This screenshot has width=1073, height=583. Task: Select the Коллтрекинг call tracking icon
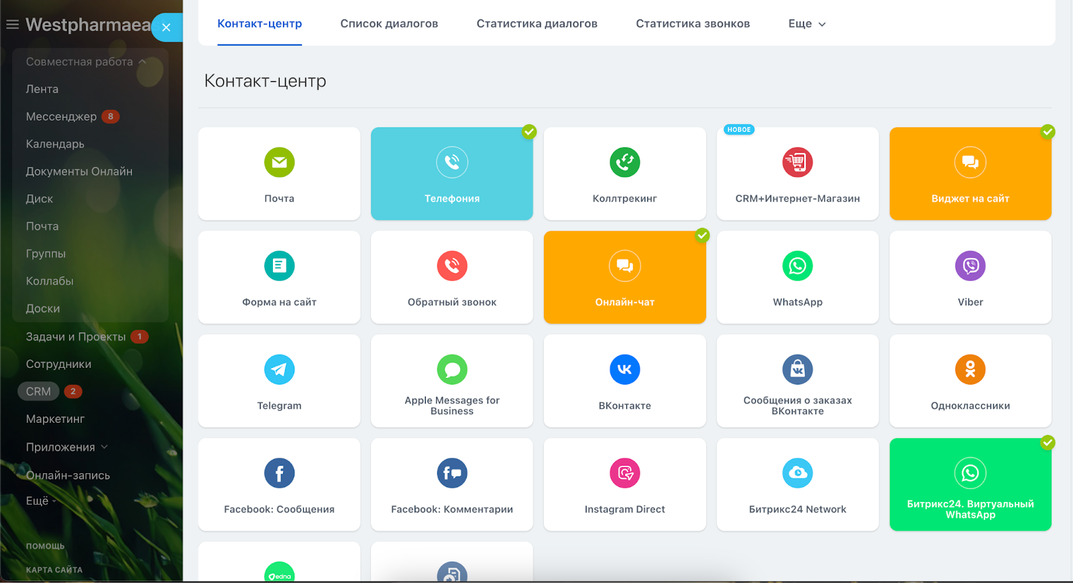point(624,162)
